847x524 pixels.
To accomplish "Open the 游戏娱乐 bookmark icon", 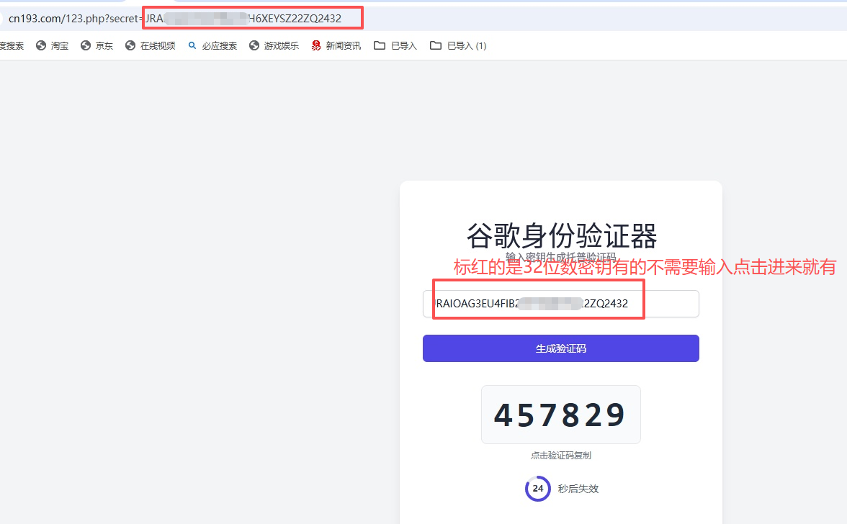I will click(x=254, y=46).
